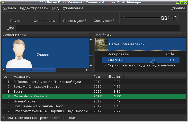Select track Под Вечным Дыханием Вьюг
Image resolution: width=188 pixels, height=122 pixels.
[x=94, y=106]
